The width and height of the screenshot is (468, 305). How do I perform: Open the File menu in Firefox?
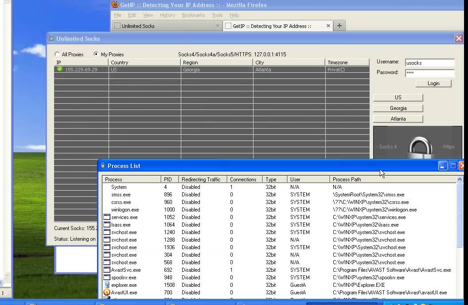[x=117, y=15]
